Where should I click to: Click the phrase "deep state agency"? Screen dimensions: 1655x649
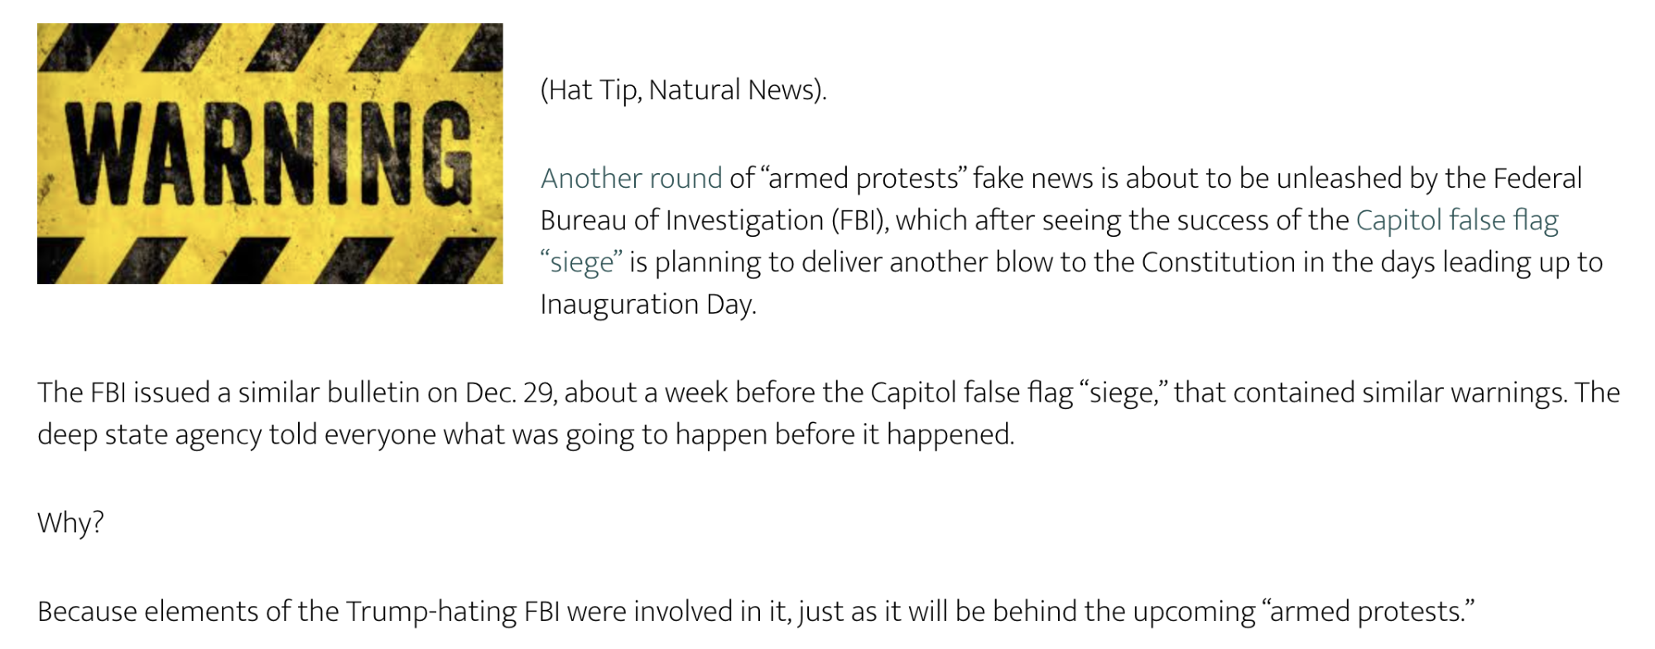point(150,435)
